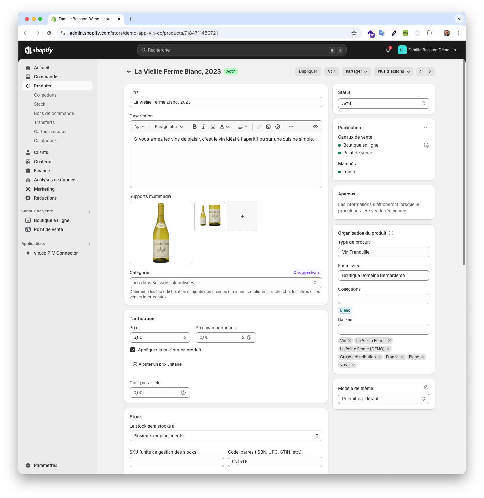Click help icon in Prix avant réduction
This screenshot has width=484, height=498.
pos(249,337)
